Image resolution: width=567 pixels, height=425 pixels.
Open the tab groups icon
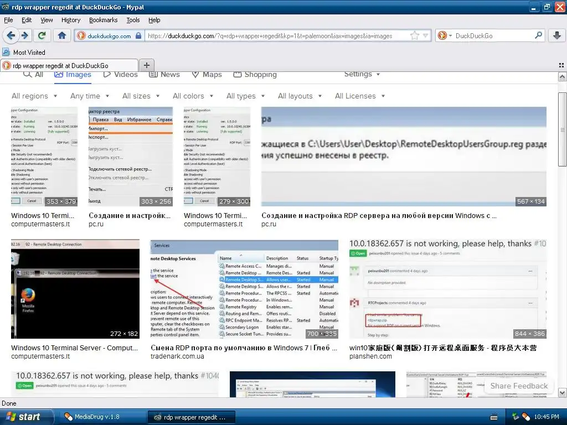click(x=561, y=65)
